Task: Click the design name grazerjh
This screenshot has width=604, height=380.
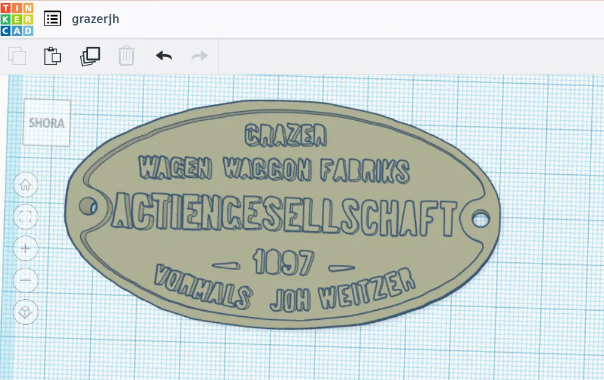Action: [x=95, y=19]
